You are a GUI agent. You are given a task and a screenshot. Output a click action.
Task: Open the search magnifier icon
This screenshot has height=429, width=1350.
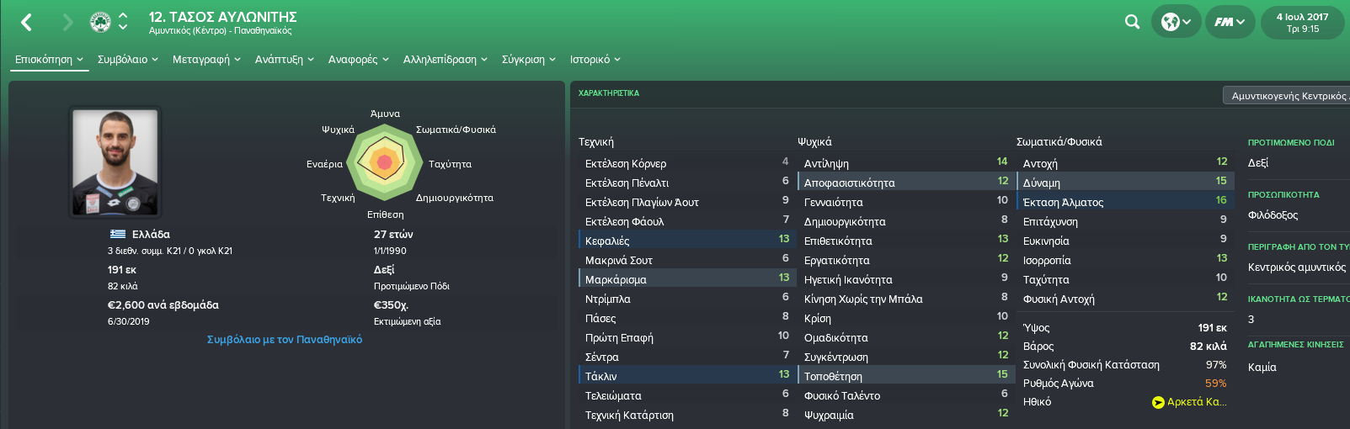click(1132, 22)
